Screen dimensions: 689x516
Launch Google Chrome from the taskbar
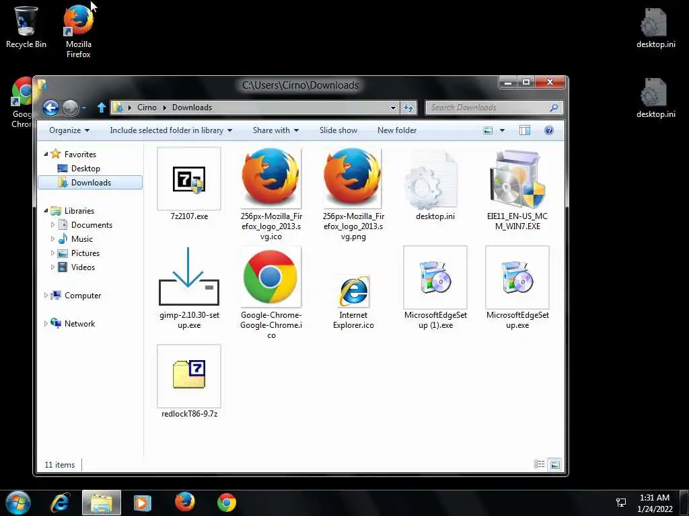(x=227, y=503)
